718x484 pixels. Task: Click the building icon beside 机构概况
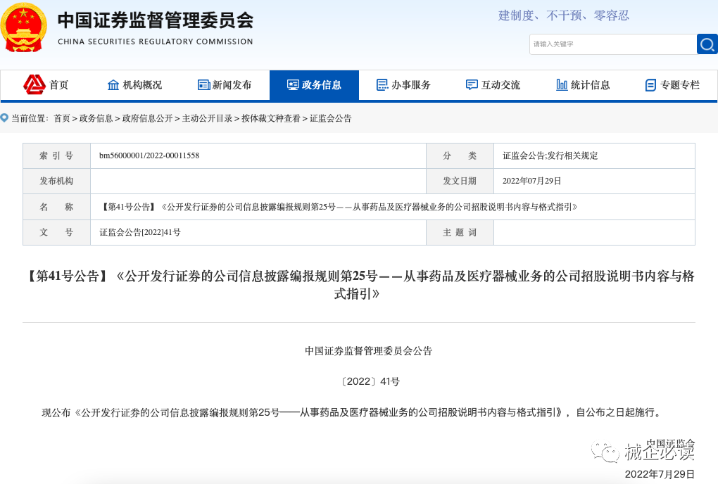[x=113, y=85]
